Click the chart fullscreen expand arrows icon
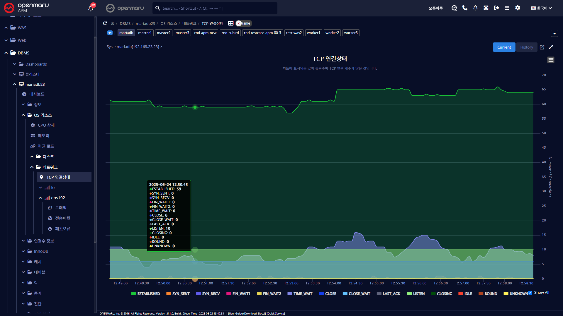 551,47
